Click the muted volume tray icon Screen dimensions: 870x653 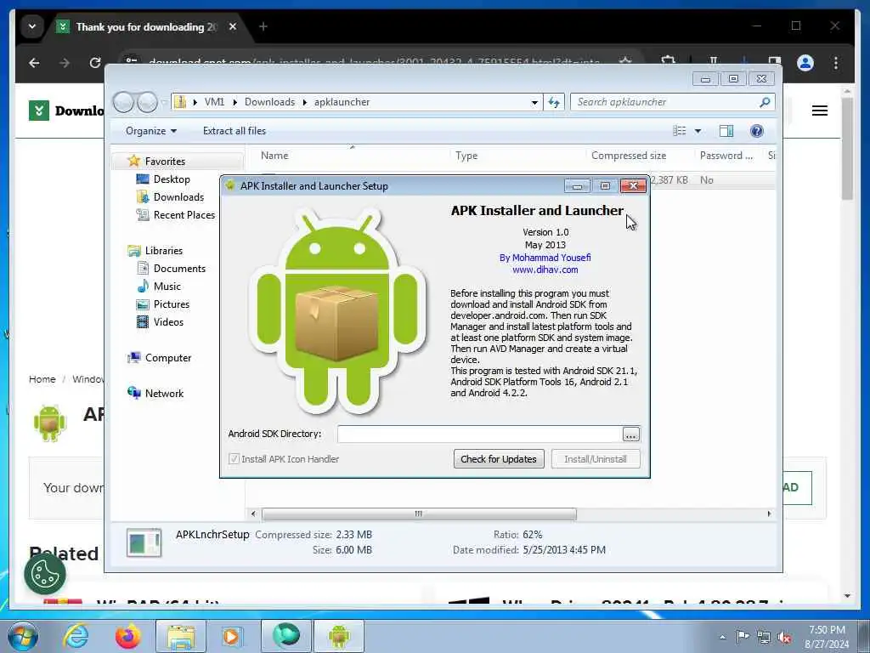click(784, 637)
